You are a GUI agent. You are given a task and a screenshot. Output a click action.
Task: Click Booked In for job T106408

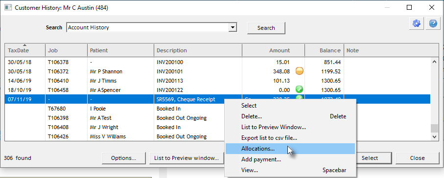[169, 127]
